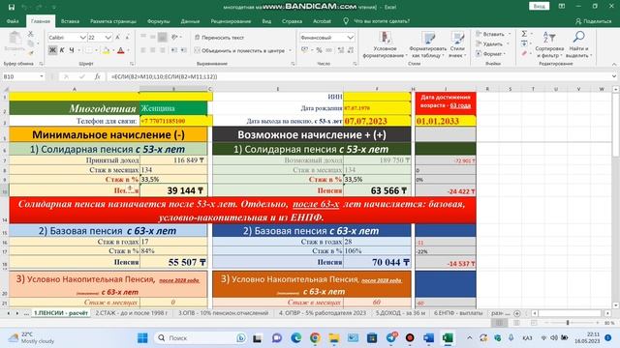Open Conditional Formatting (Условное форматирование)

pos(385,45)
